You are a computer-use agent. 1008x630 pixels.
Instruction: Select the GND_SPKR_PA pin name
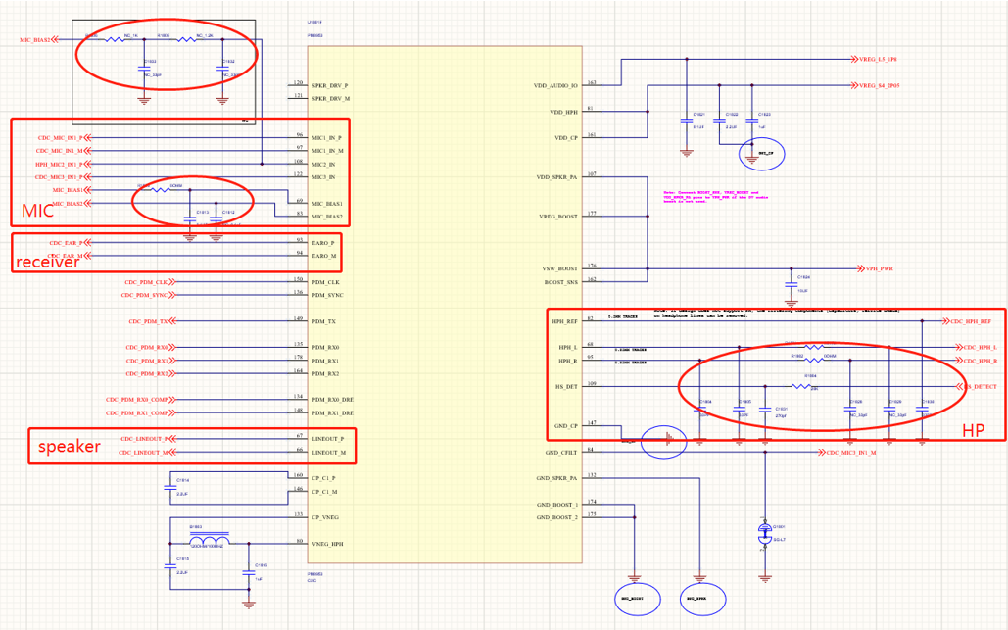(556, 478)
